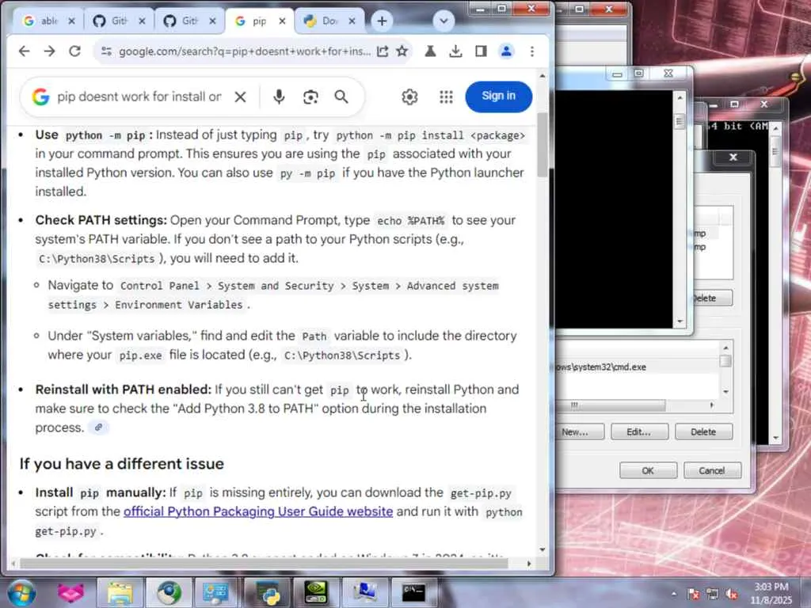Share this page from address bar

tap(383, 51)
